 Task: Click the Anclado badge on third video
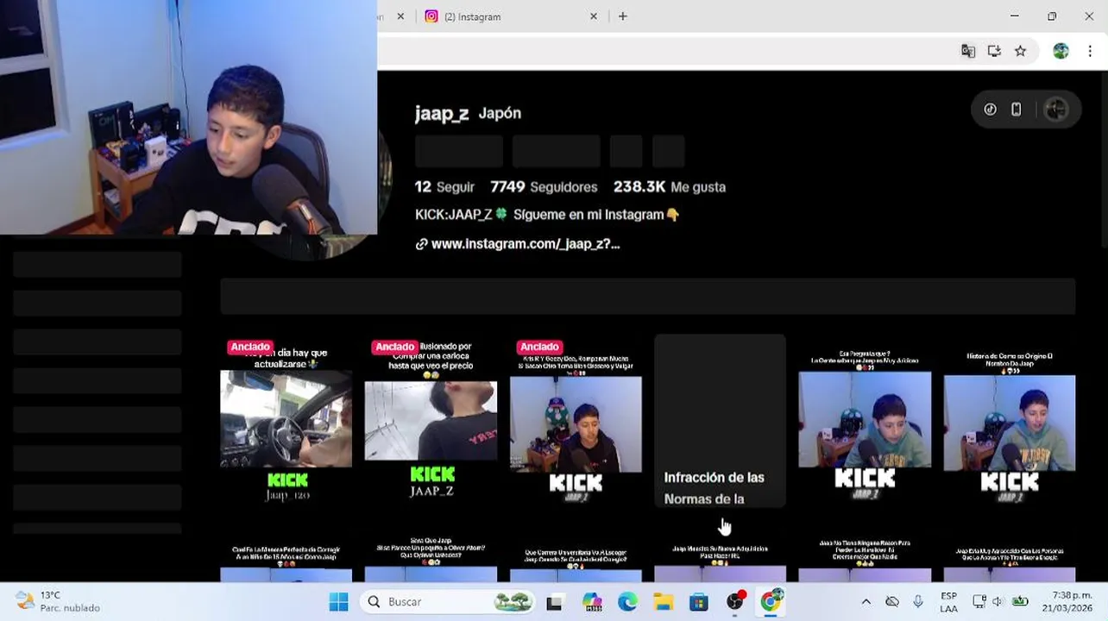(540, 347)
